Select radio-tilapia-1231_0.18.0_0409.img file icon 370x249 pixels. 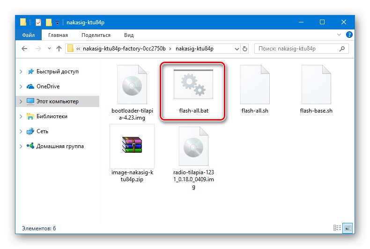(x=193, y=146)
